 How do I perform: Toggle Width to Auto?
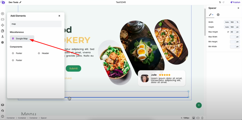point(227,22)
